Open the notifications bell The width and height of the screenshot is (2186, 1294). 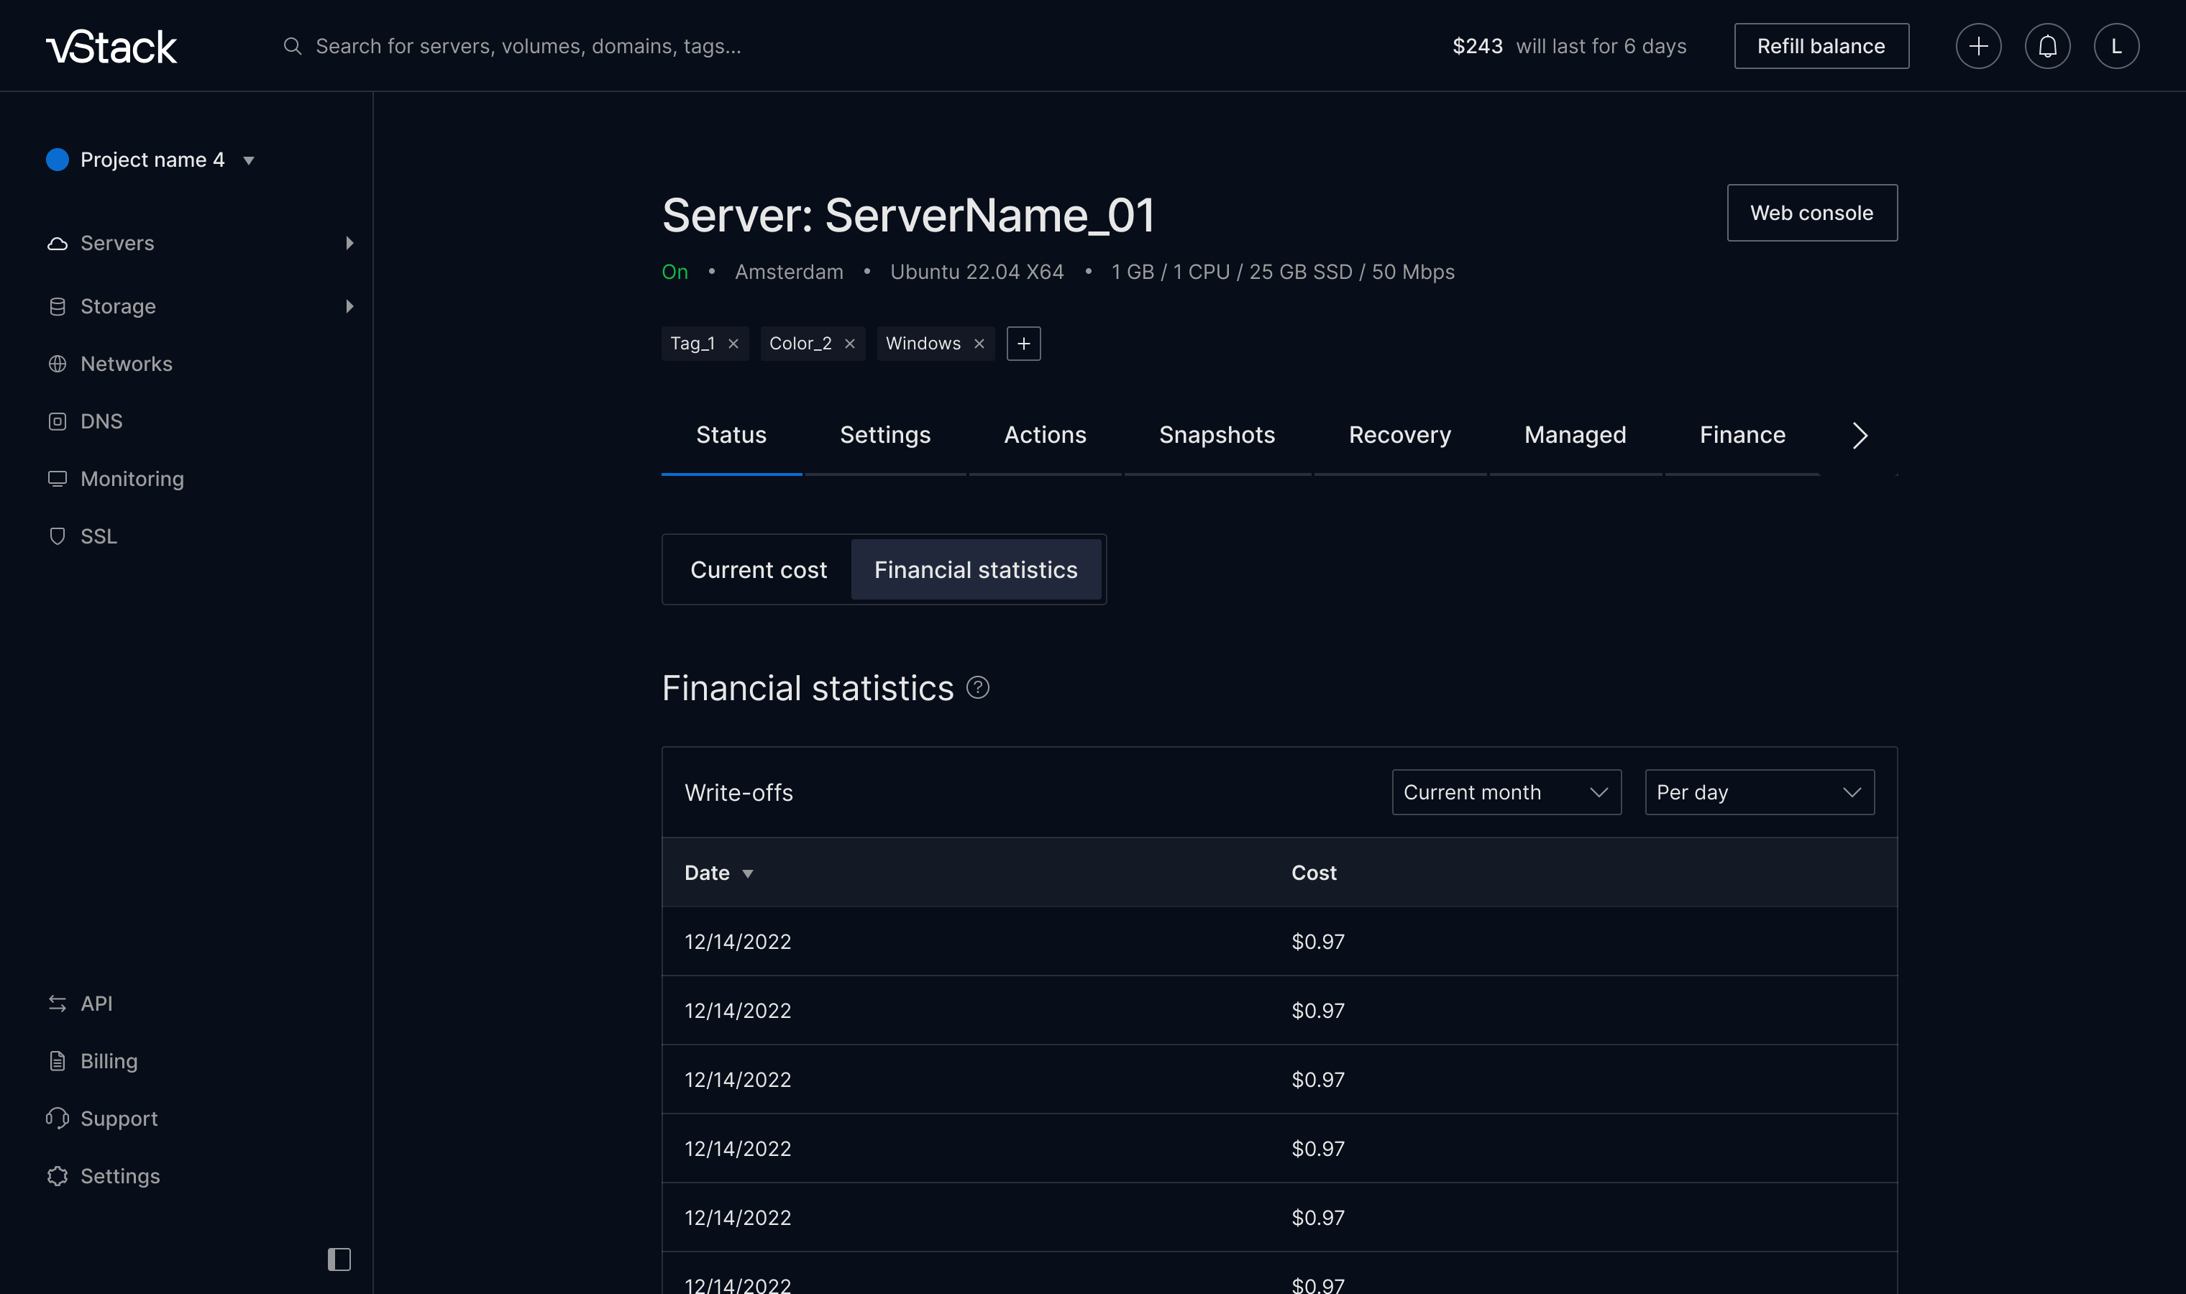2046,46
